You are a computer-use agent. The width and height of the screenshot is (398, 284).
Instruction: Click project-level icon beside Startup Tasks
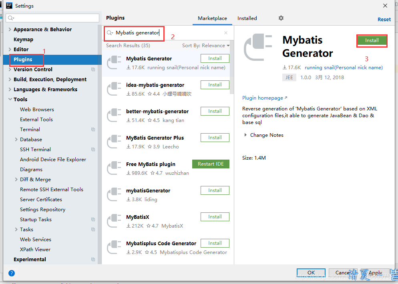tap(93, 219)
